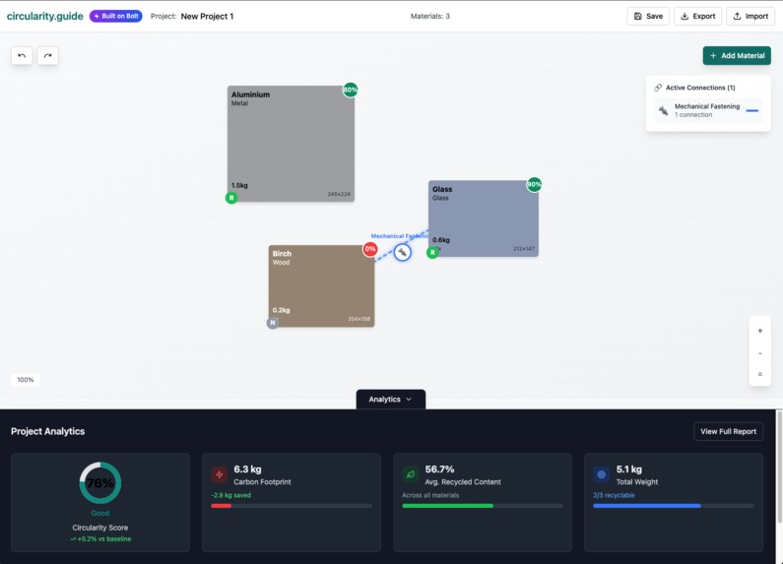This screenshot has height=564, width=783.
Task: Select the Aluminium material block
Action: 291,144
